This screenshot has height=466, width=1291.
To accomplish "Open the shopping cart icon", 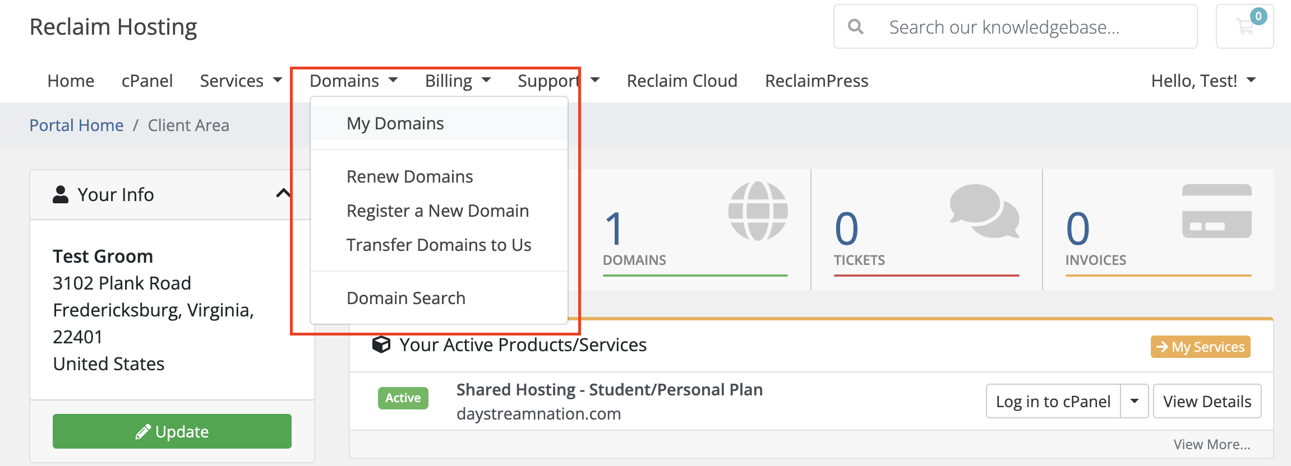I will point(1244,26).
